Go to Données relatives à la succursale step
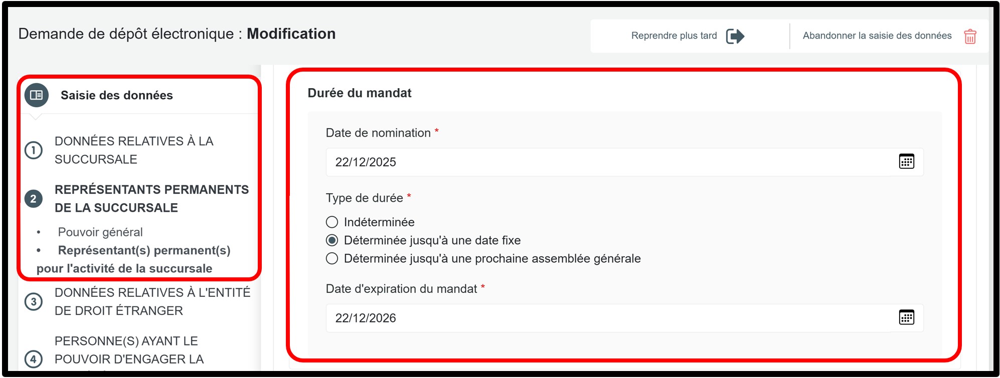1000x378 pixels. (134, 150)
